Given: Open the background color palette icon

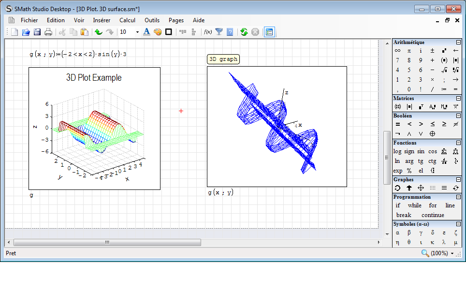Looking at the screenshot, I should tap(158, 32).
